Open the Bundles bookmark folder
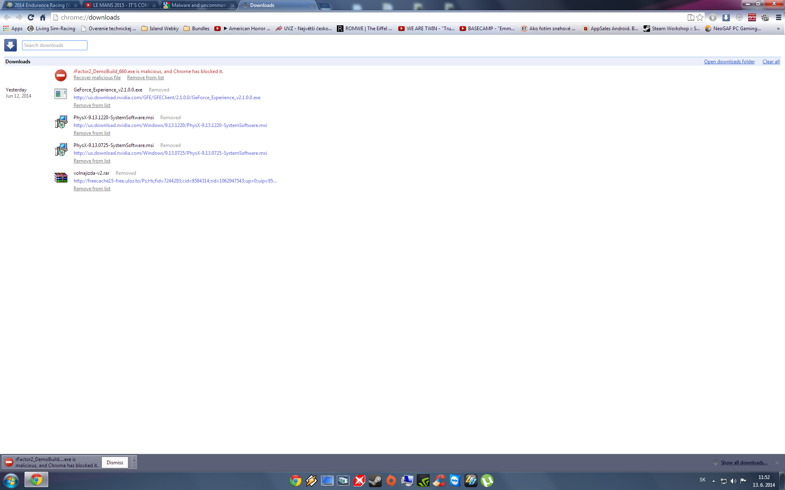 197,29
